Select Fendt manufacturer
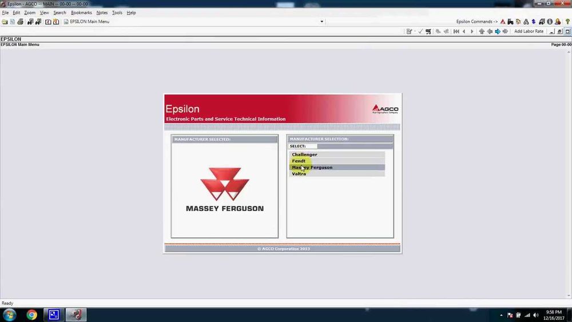Viewport: 572px width, 322px height. [x=337, y=161]
